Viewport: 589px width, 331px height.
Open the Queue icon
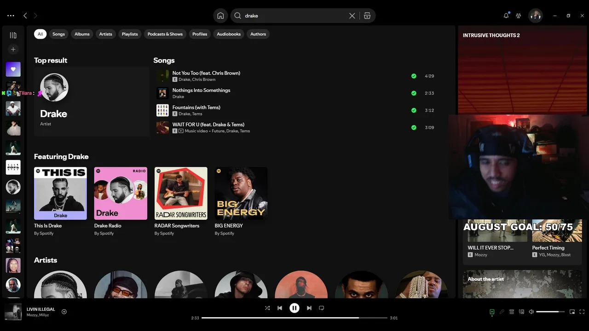coord(511,312)
